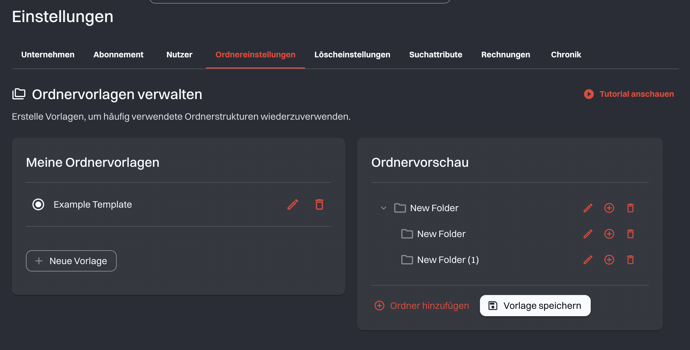
Task: Watch the tutorial via Tutorial anschauen
Action: 629,94
